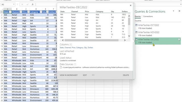Image resolution: width=182 pixels, height=102 pixels.
Task: Click the '3 queries' count text
Action: (138, 21)
